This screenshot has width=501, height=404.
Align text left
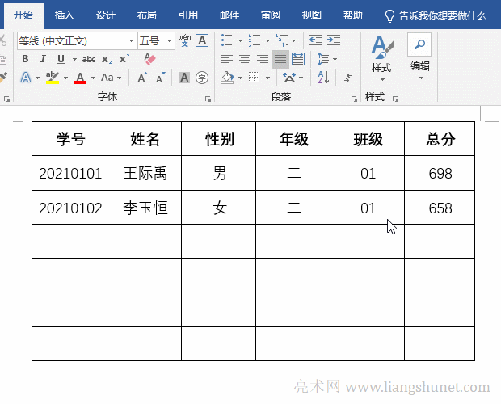tap(227, 59)
